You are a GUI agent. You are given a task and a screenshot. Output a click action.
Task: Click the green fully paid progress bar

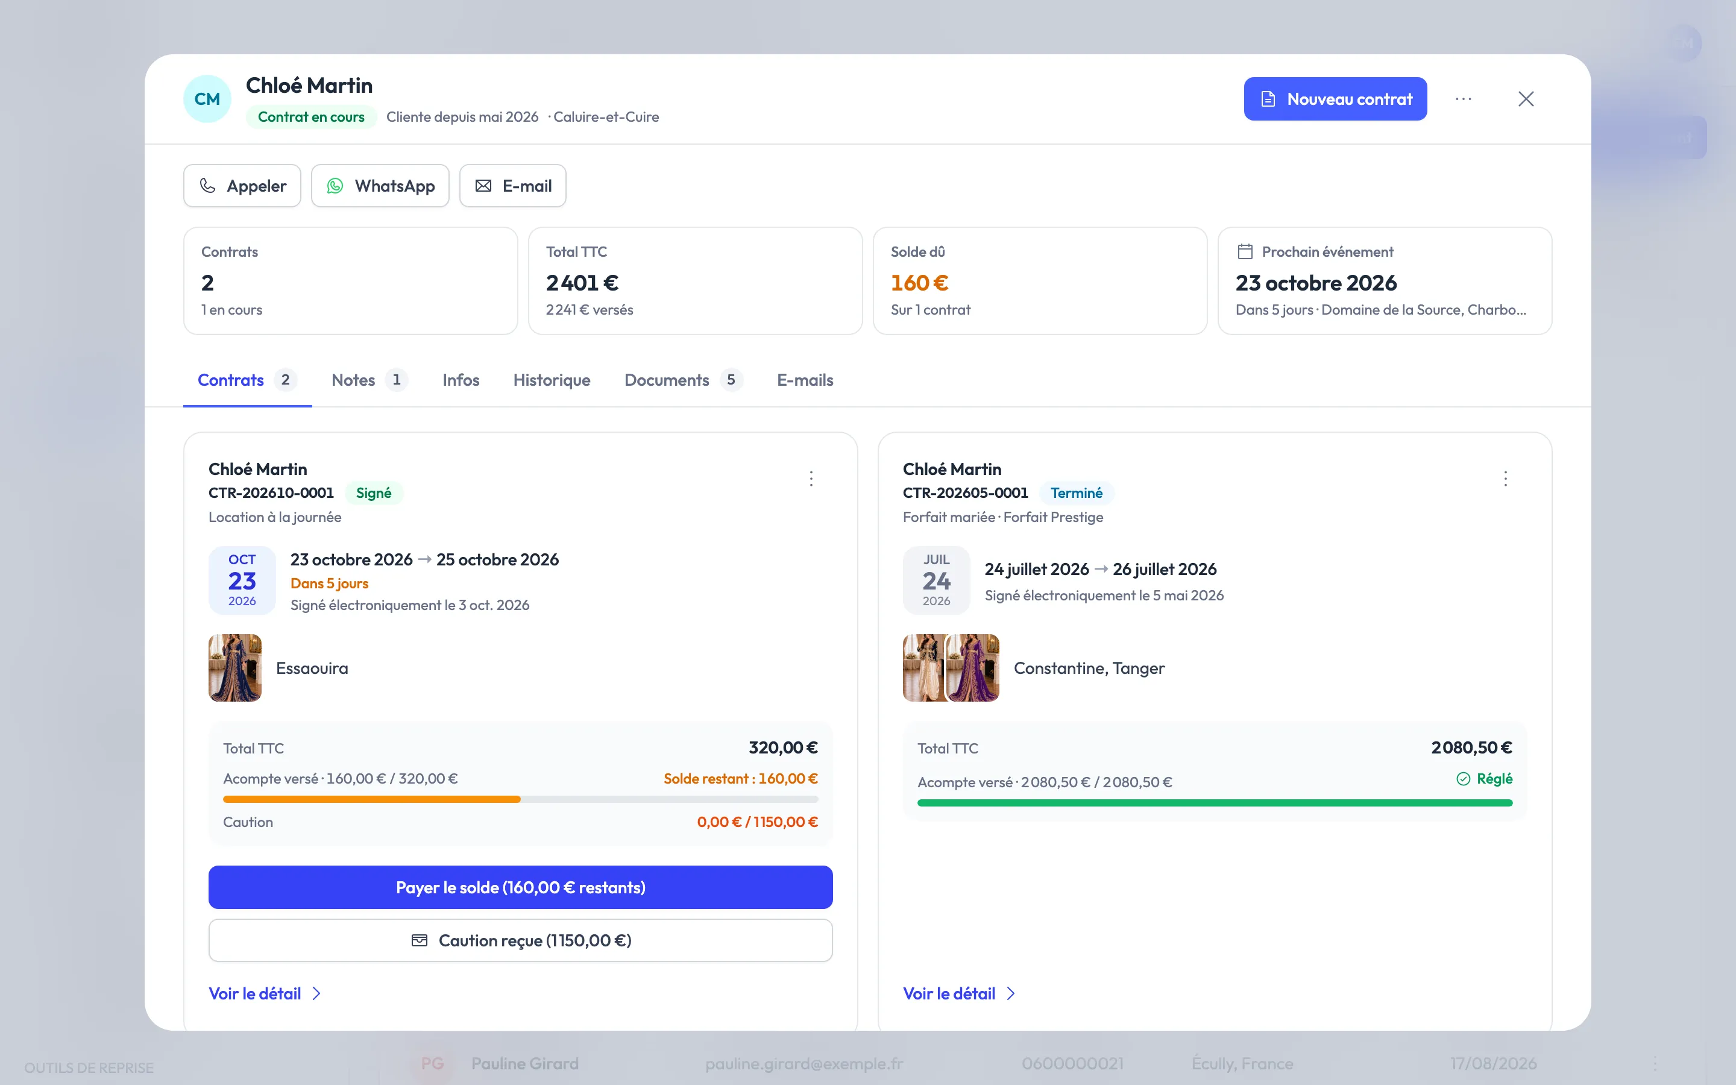coord(1215,803)
